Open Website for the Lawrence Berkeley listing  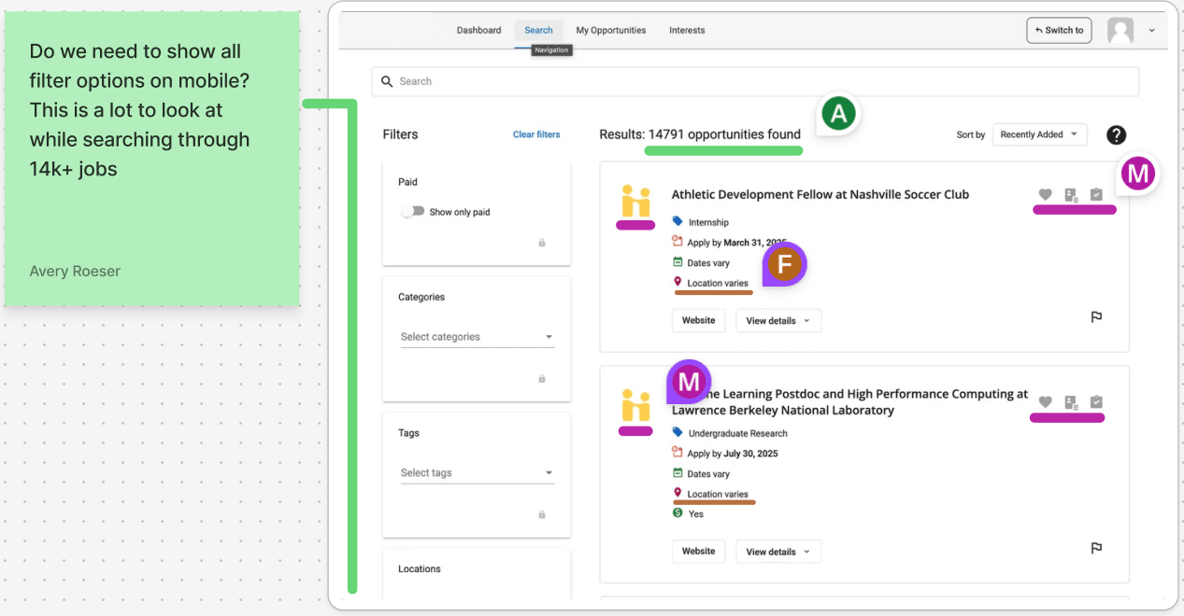(698, 552)
